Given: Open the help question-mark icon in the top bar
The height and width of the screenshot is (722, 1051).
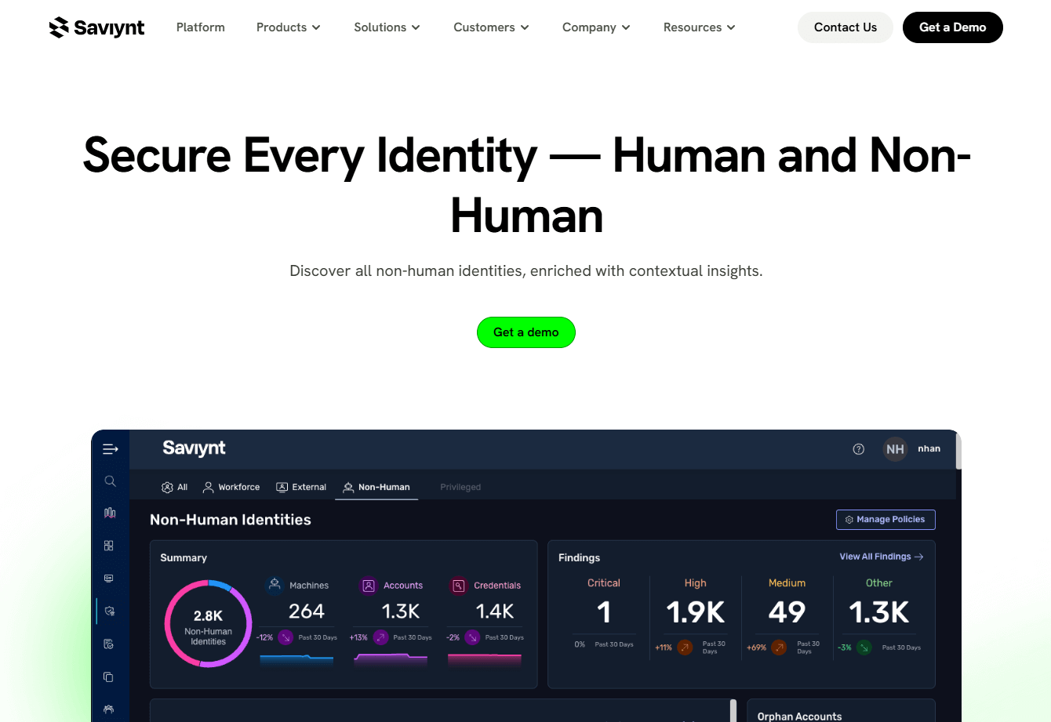Looking at the screenshot, I should pyautogui.click(x=858, y=448).
